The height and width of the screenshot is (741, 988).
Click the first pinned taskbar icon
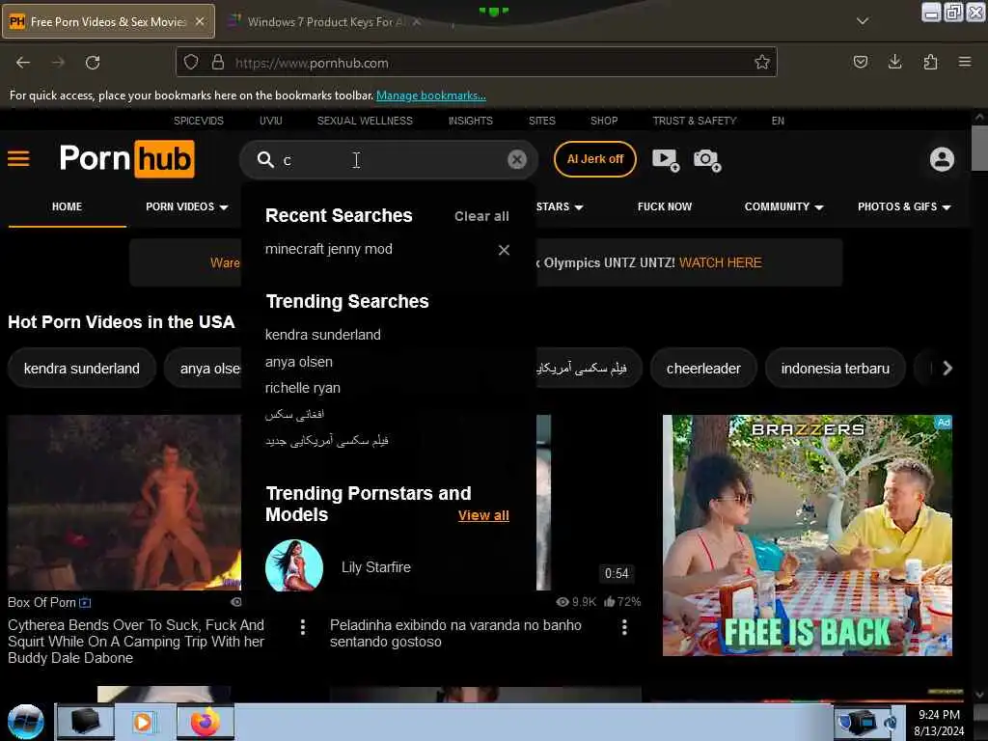click(86, 722)
